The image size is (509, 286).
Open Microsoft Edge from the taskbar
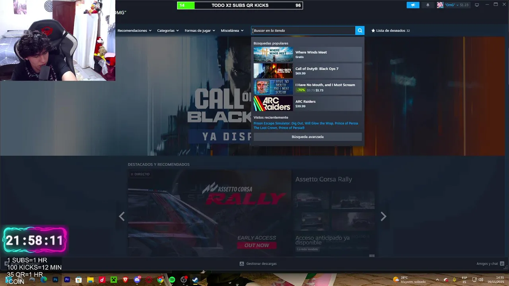44,280
